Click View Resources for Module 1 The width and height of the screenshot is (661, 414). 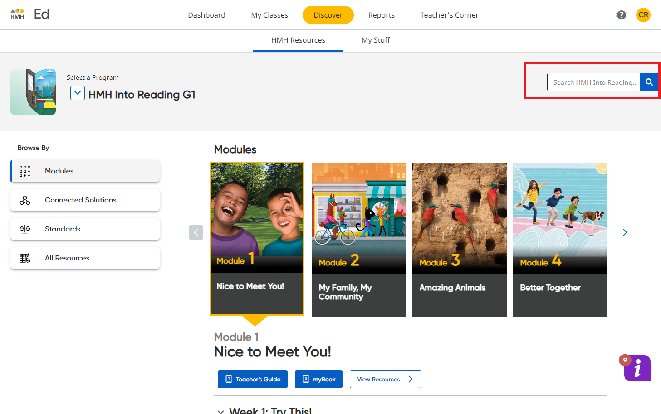(x=385, y=379)
